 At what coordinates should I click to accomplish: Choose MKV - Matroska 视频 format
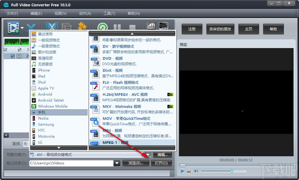(132, 109)
